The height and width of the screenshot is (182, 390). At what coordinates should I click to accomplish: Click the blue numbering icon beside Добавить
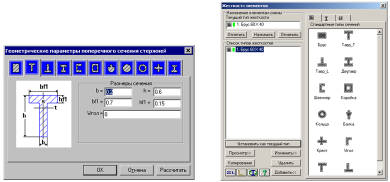pos(230,172)
